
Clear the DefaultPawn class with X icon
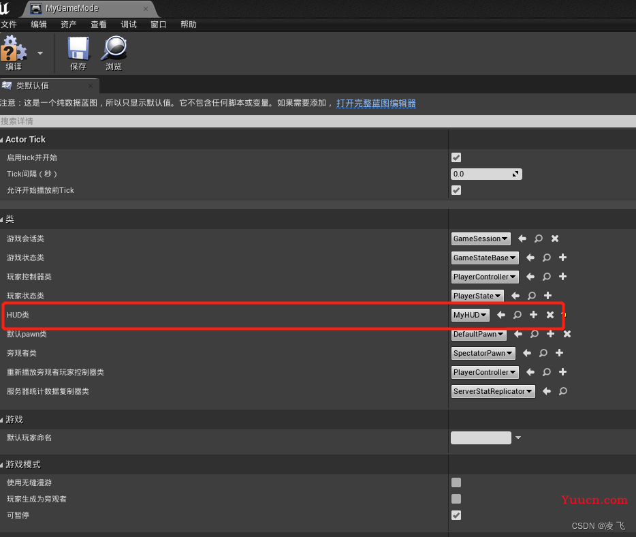(567, 334)
